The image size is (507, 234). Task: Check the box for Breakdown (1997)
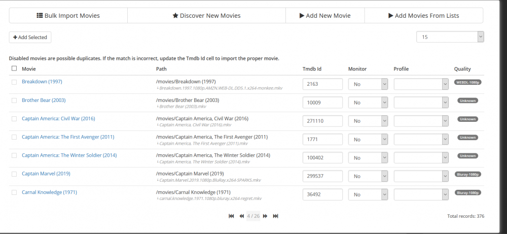[14, 82]
